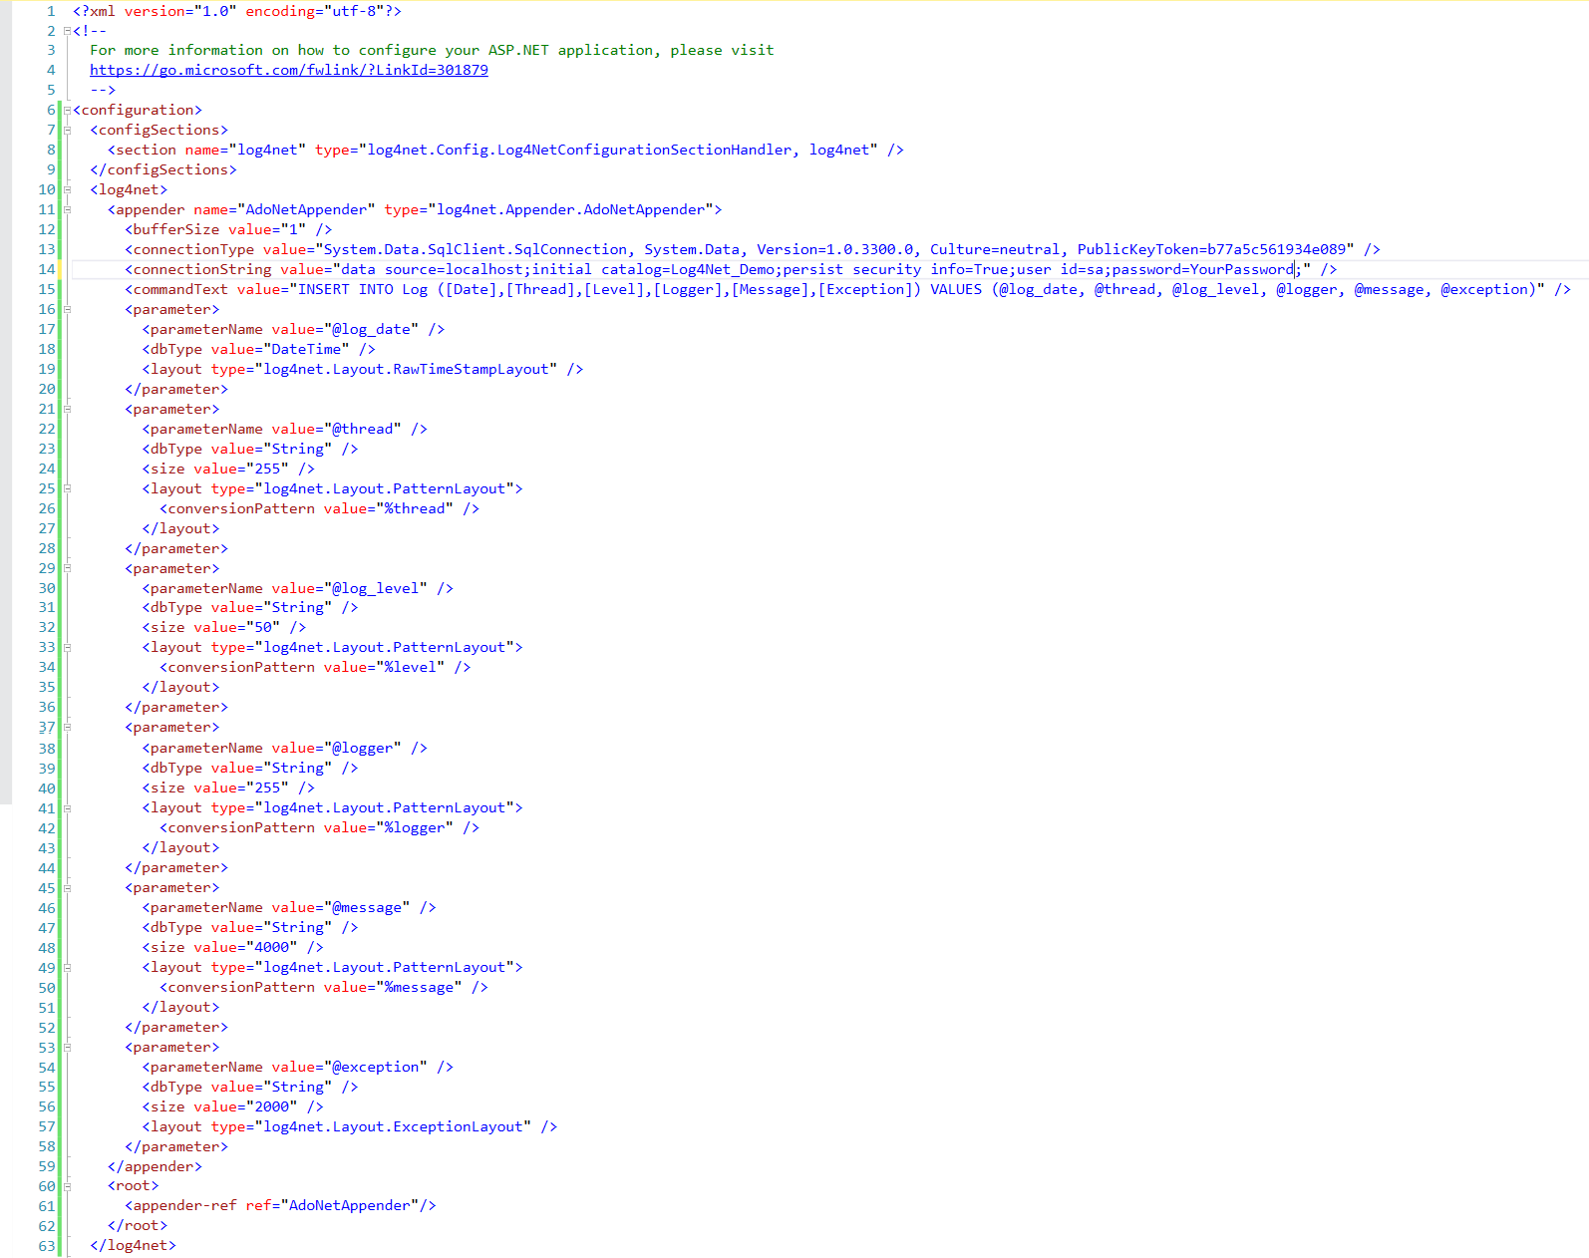Click line number 63 in the gutter
Image resolution: width=1589 pixels, height=1258 pixels.
tap(47, 1246)
